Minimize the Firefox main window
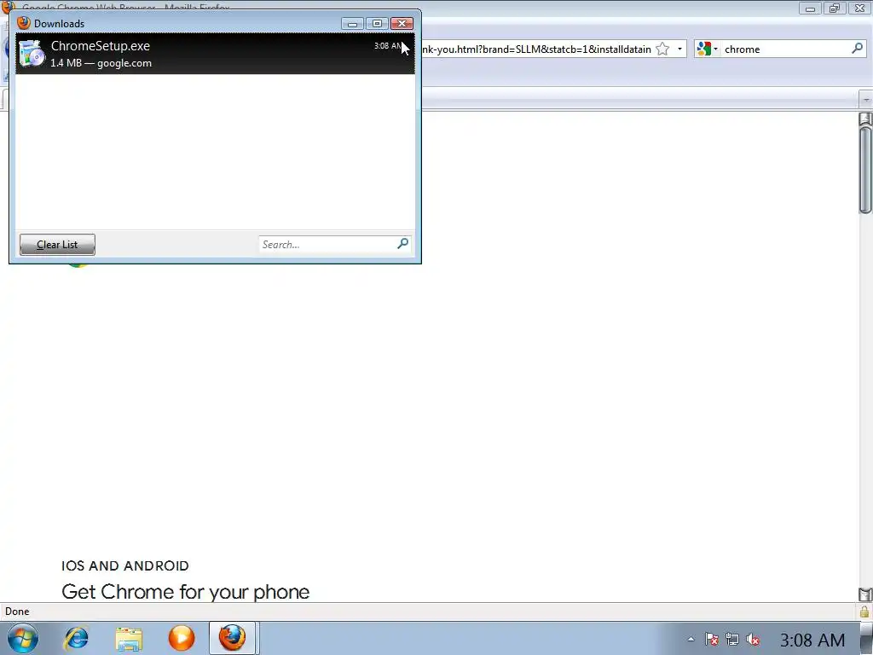This screenshot has width=873, height=655. [x=810, y=9]
